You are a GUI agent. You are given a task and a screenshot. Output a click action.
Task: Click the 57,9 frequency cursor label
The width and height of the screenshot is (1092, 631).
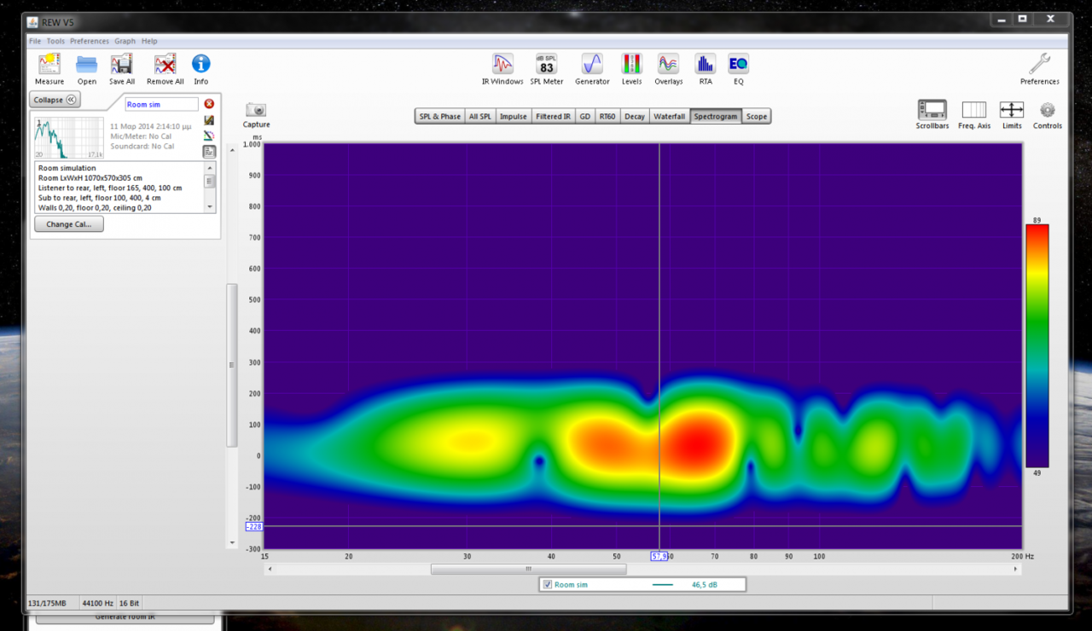coord(659,556)
